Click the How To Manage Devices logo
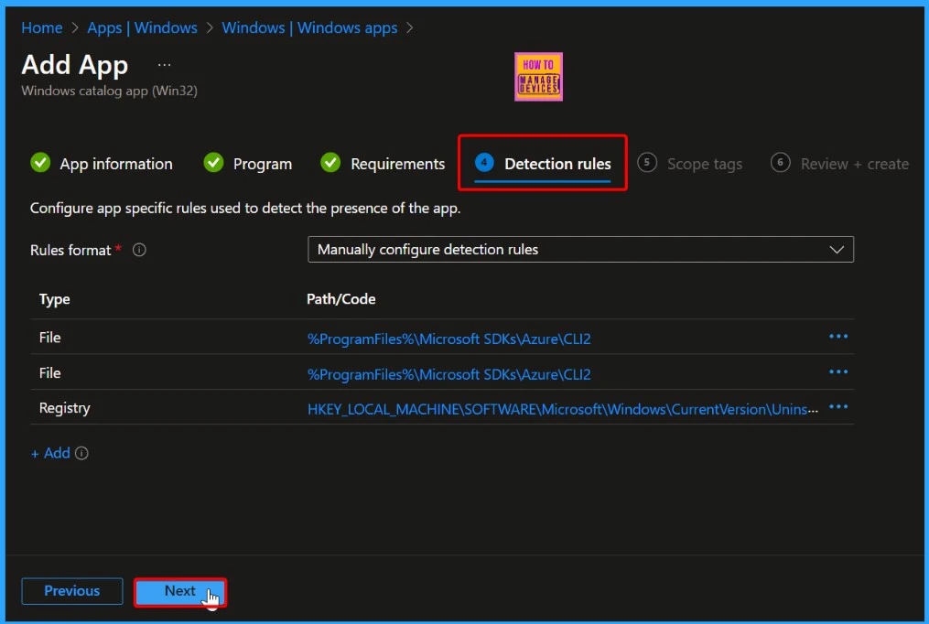The image size is (929, 624). tap(538, 76)
